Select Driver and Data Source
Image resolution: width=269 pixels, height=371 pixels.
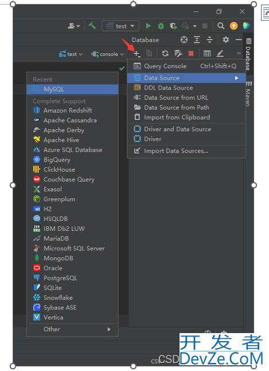(x=186, y=129)
